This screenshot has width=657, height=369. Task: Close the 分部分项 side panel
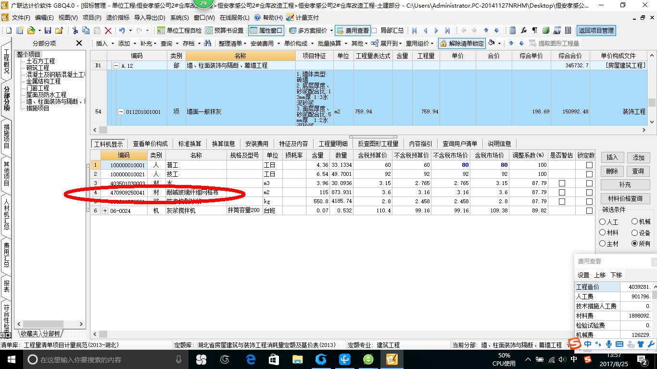[x=79, y=43]
